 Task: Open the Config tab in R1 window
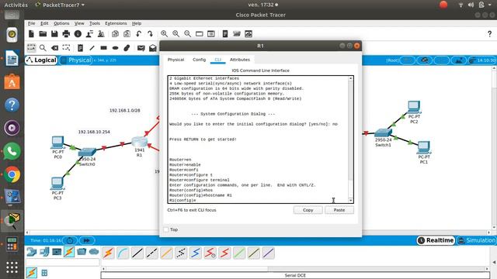[199, 60]
